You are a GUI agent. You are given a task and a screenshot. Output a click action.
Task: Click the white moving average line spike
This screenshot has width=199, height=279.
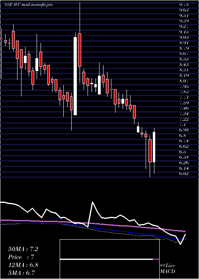click(92, 202)
